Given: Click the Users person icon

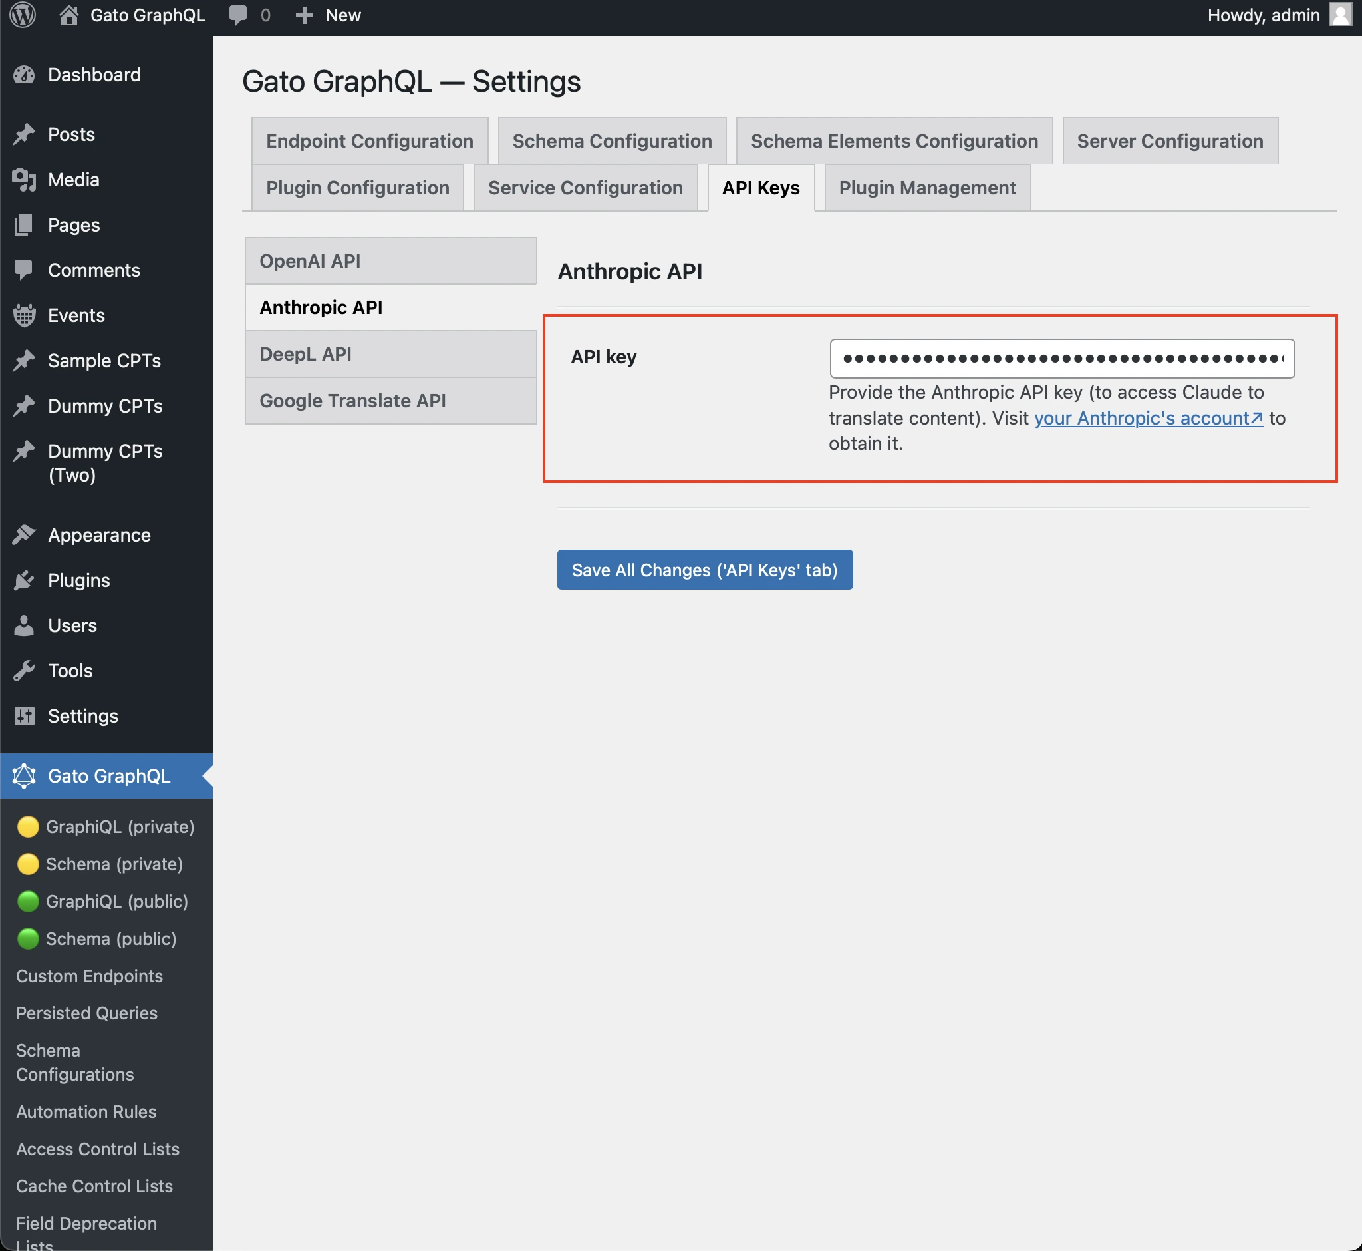Looking at the screenshot, I should [x=25, y=625].
